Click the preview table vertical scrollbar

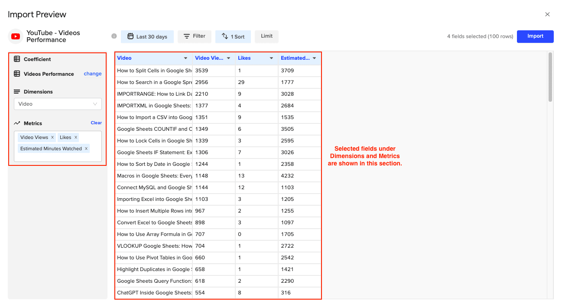(x=550, y=77)
